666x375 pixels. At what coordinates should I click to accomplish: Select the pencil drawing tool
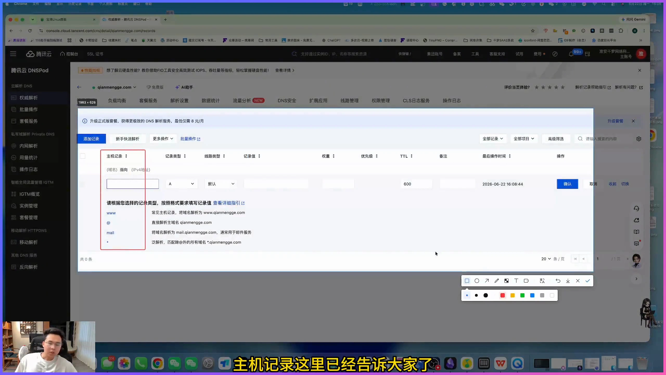(497, 281)
